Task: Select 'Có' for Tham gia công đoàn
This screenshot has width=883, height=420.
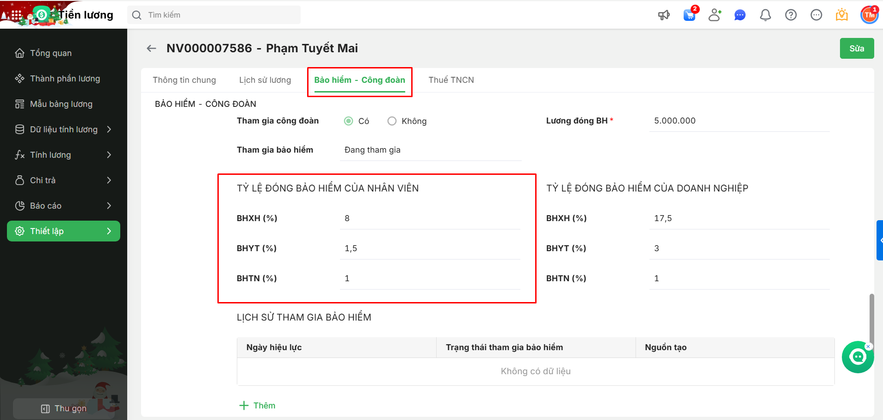Action: (349, 121)
